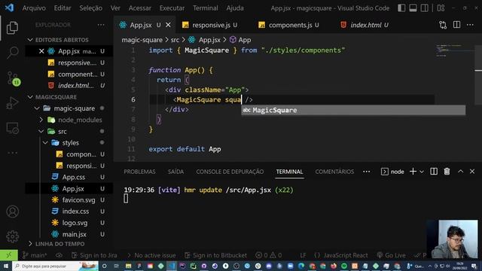This screenshot has height=271, width=482.
Task: Open Accounts menu in activity bar
Action: pos(12,212)
